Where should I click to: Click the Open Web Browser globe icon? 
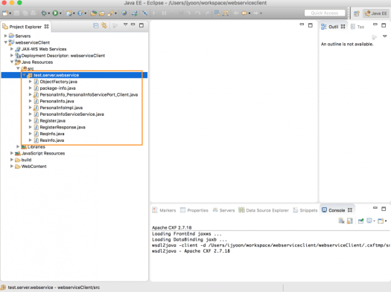(124, 13)
